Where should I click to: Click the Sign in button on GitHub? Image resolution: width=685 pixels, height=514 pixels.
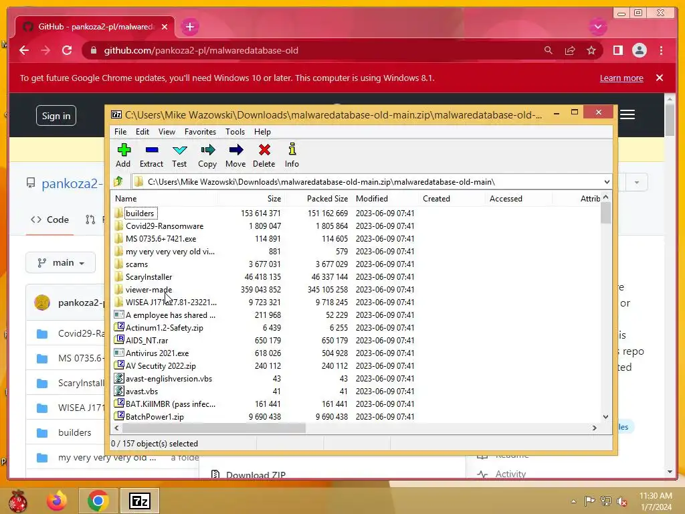[x=56, y=116]
